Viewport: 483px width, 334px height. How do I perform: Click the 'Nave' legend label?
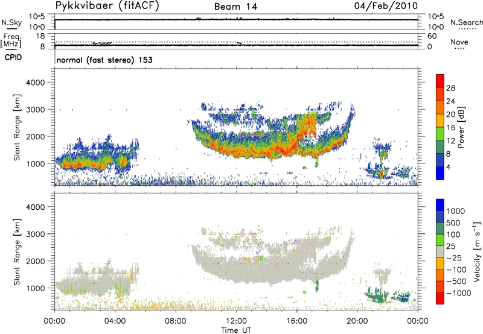[459, 42]
